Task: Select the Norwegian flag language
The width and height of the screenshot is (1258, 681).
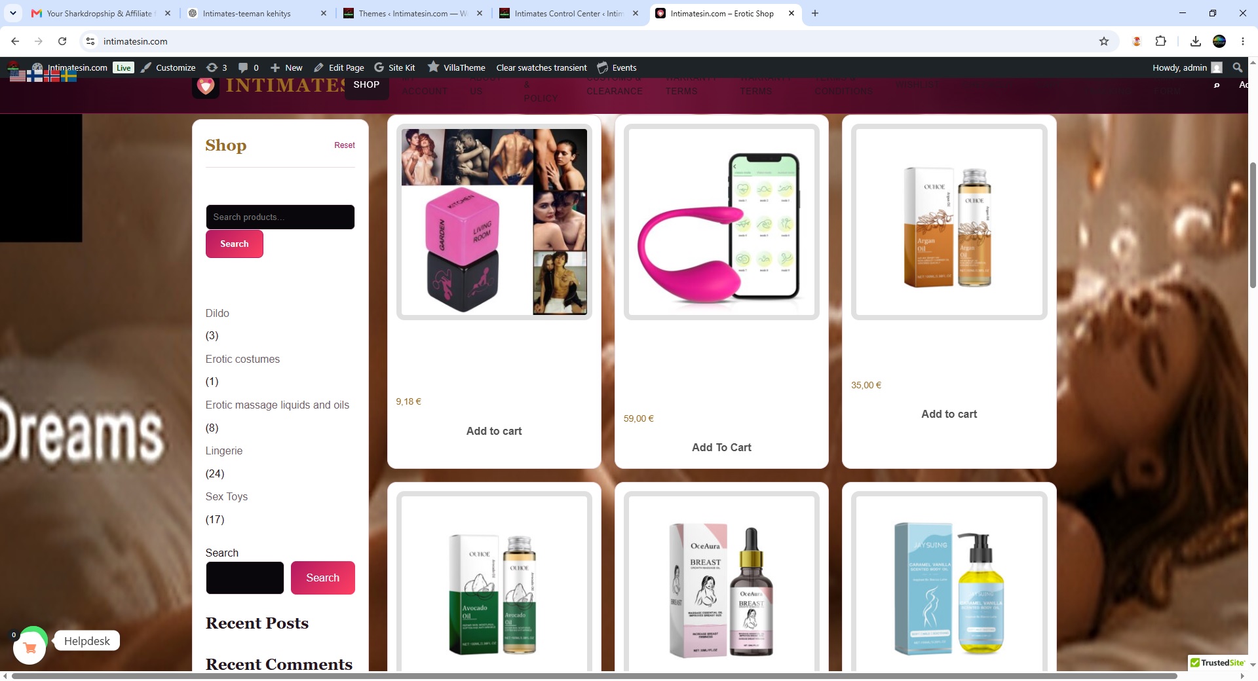Action: click(x=52, y=76)
